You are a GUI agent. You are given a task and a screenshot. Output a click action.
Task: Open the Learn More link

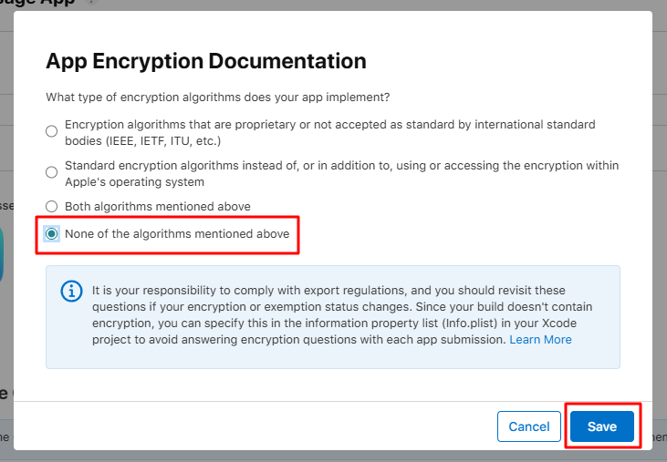point(540,340)
